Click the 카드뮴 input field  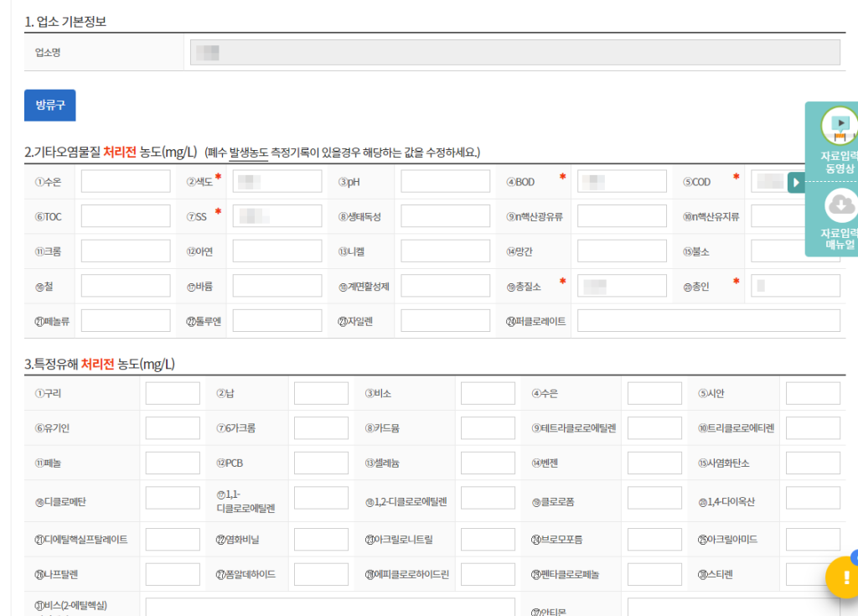coord(488,428)
